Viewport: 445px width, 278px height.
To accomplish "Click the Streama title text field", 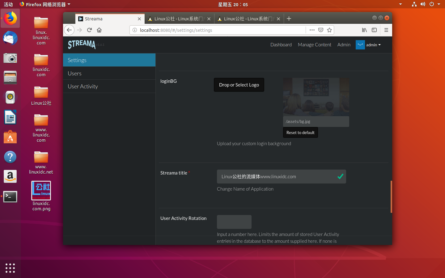I will [277, 177].
